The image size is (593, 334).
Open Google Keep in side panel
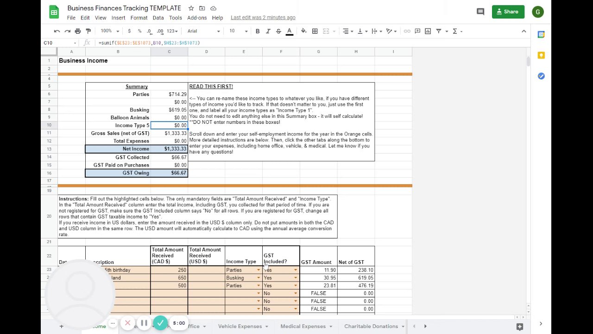541,55
